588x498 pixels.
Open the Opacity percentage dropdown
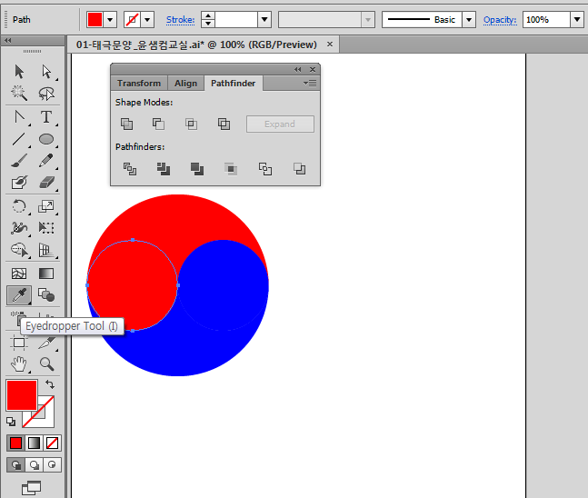[x=577, y=19]
